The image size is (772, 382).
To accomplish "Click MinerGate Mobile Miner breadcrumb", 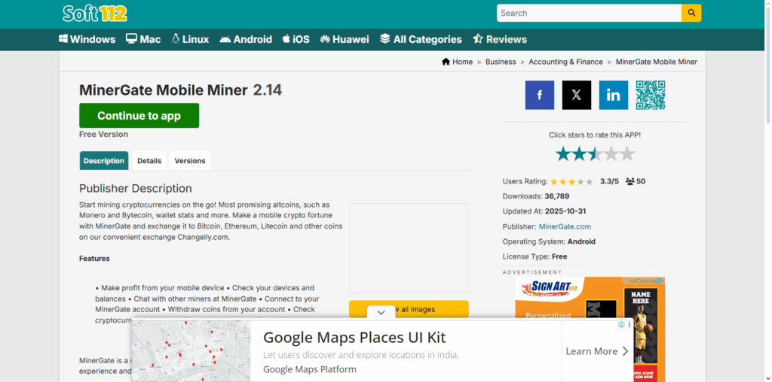I will click(657, 62).
